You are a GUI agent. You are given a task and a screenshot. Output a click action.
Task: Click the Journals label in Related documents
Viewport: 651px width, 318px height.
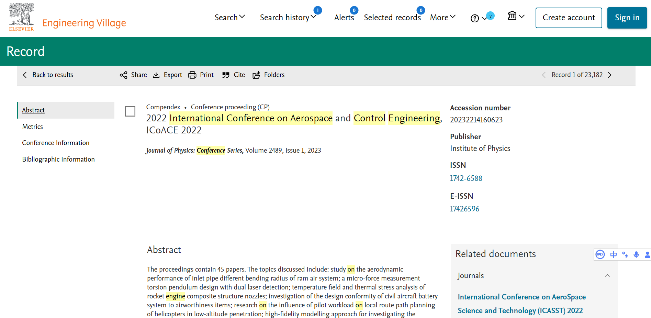click(x=471, y=276)
